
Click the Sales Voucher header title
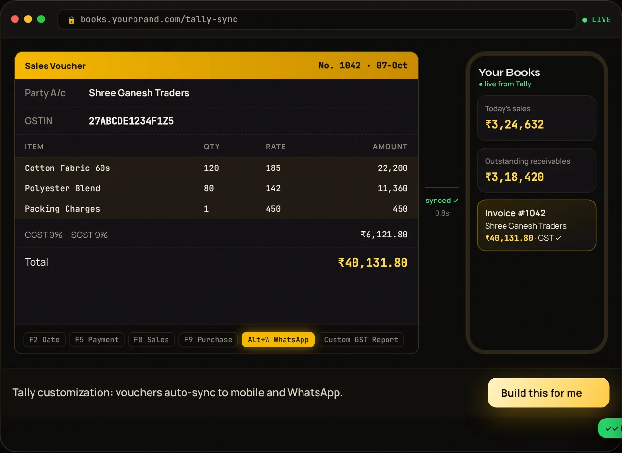[x=55, y=66]
